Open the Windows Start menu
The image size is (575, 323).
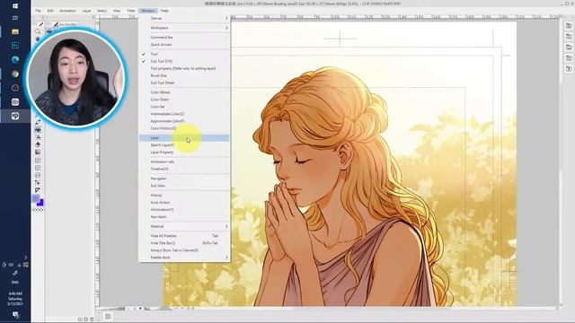pyautogui.click(x=15, y=6)
